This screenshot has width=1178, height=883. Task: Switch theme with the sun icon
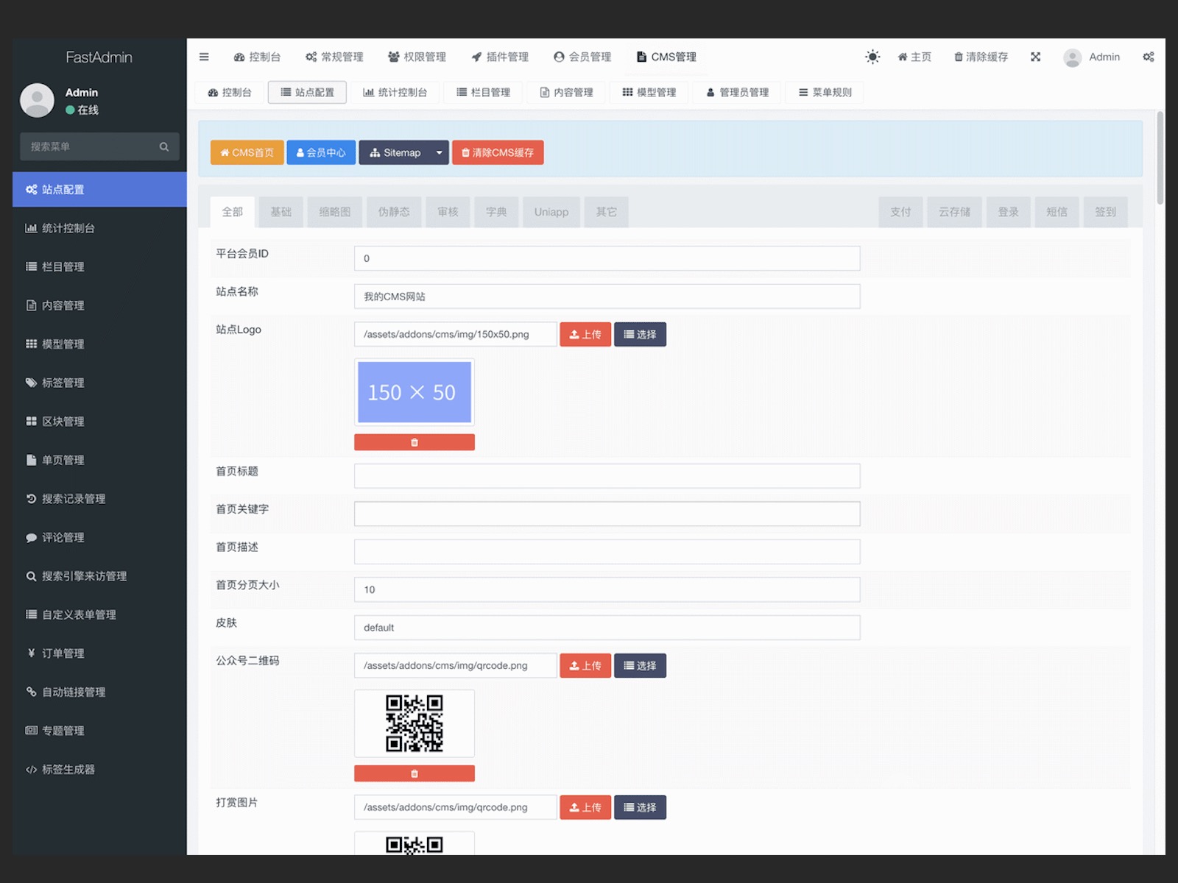point(872,57)
